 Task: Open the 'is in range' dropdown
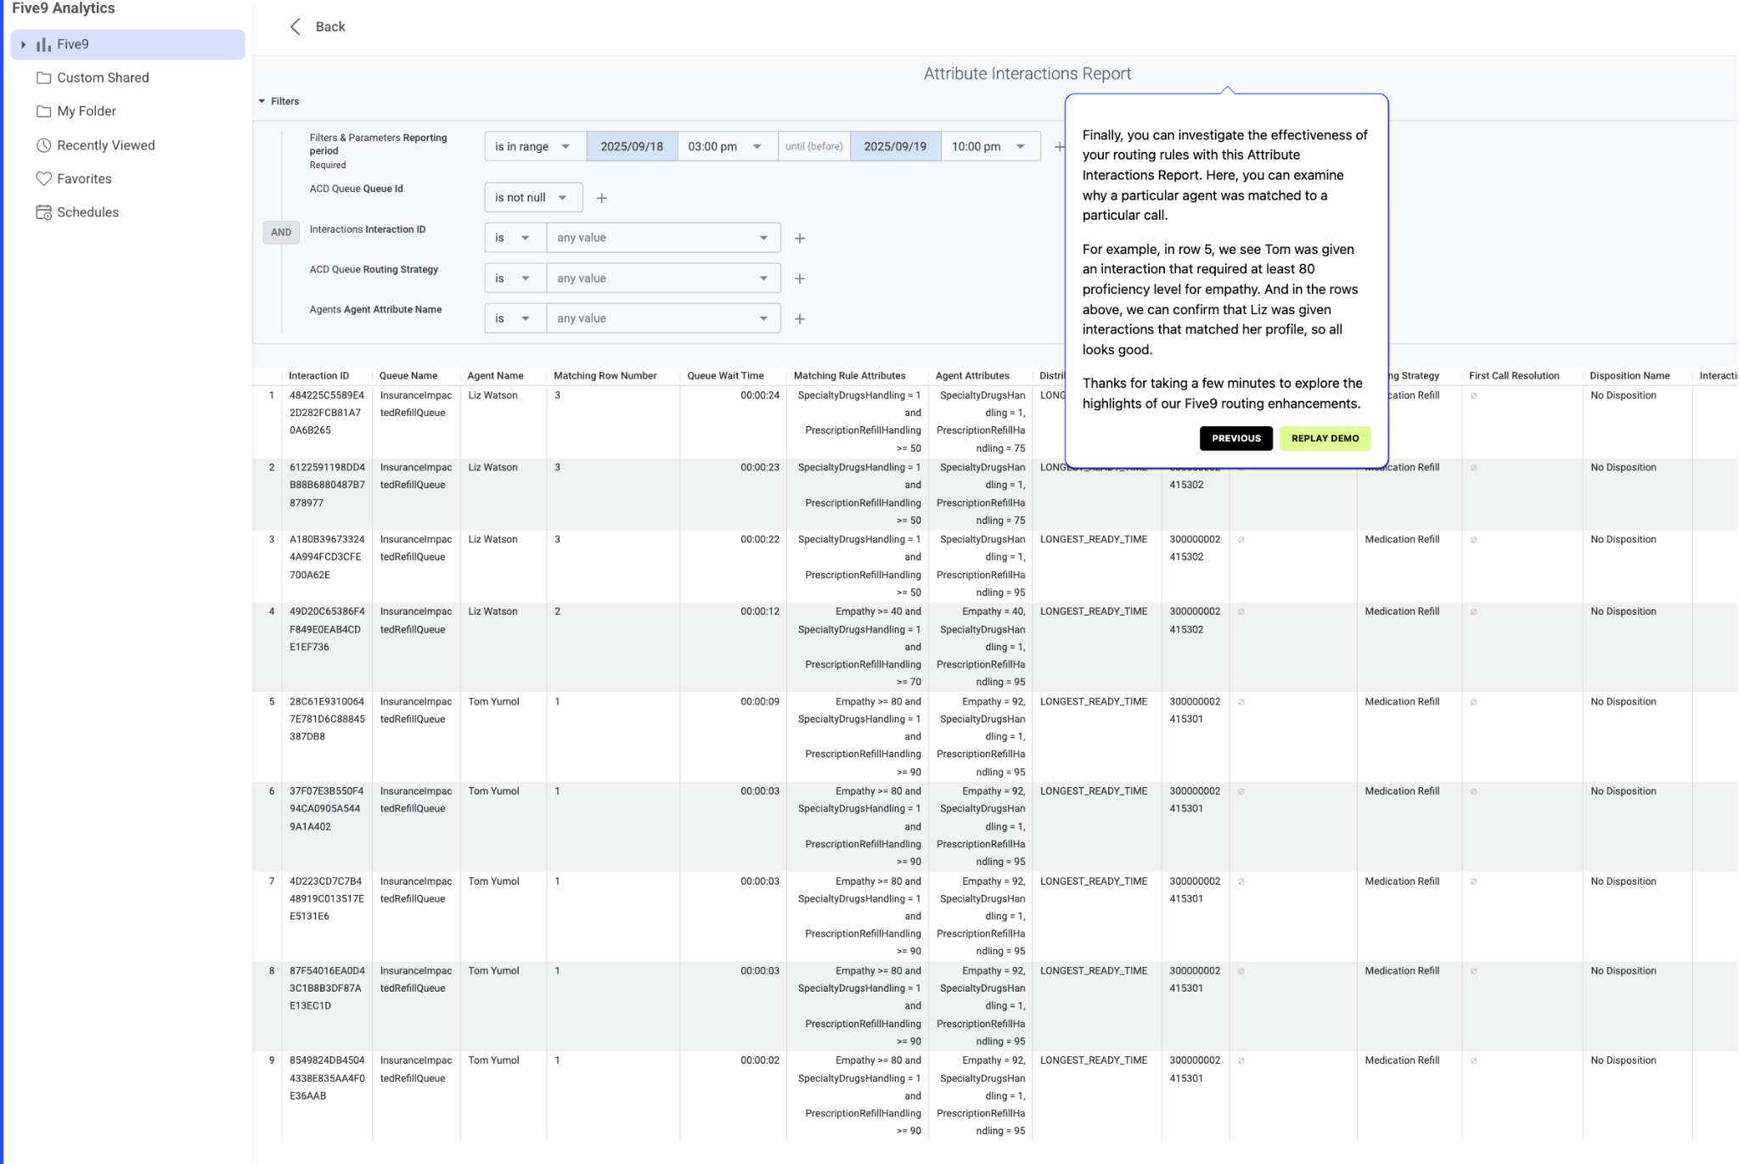tap(533, 147)
